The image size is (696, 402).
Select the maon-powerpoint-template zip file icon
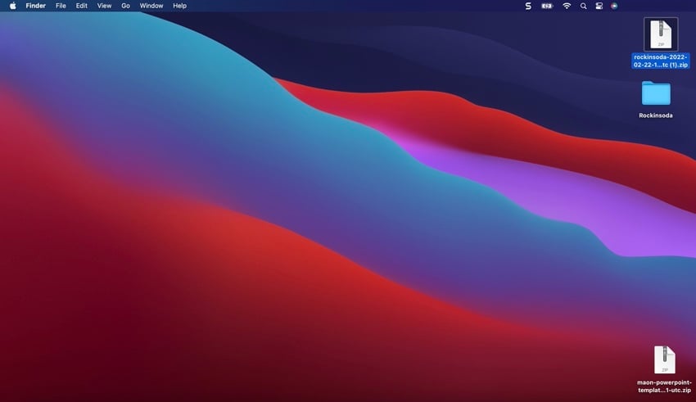tap(664, 359)
